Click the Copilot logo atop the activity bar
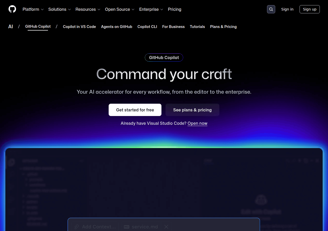This screenshot has width=328, height=231. (12, 162)
